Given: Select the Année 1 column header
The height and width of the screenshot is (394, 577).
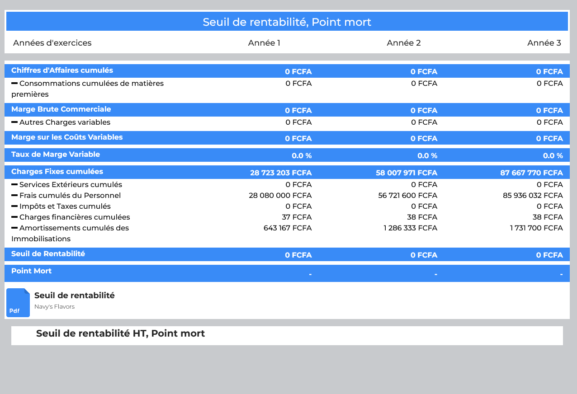Looking at the screenshot, I should [264, 43].
